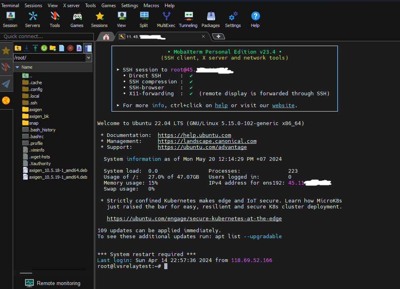Viewport: 400px width, 289px height.
Task: Select the .cache folder
Action: (x=32, y=83)
